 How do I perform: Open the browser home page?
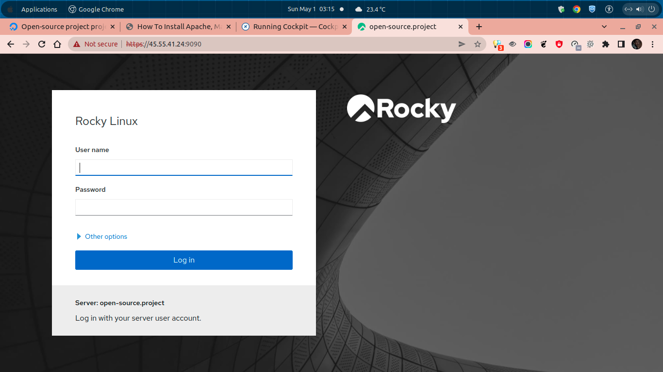coord(57,44)
